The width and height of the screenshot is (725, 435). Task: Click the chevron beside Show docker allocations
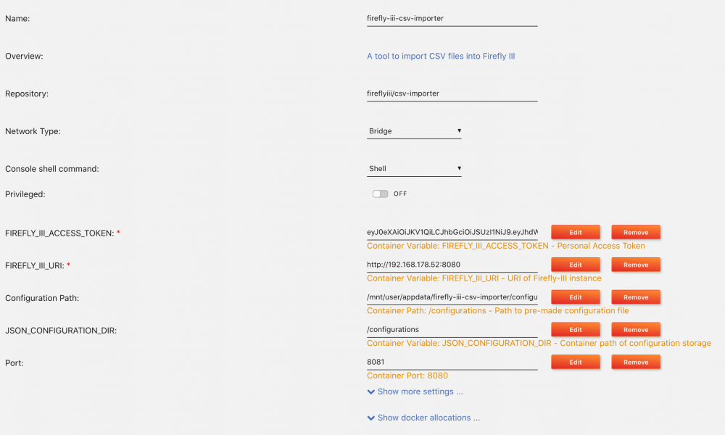pyautogui.click(x=370, y=418)
